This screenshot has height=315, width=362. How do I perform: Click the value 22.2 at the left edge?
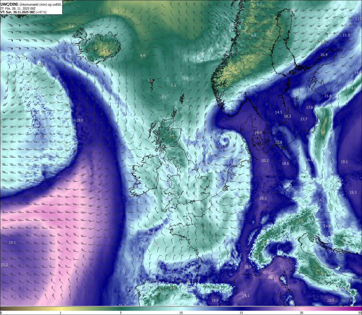(x=4, y=265)
